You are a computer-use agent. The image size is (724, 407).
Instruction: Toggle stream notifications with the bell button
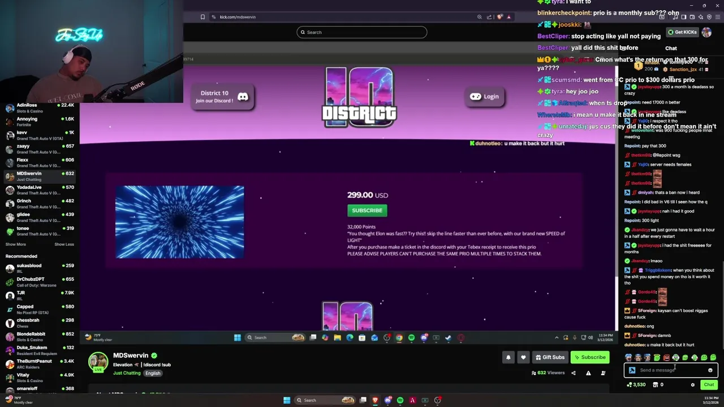508,357
